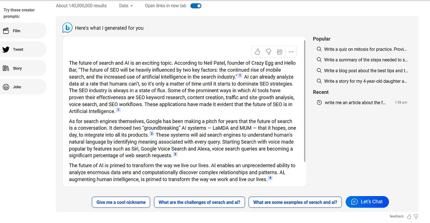430x223 pixels.
Task: Click the 'Popular' heading
Action: pos(321,39)
